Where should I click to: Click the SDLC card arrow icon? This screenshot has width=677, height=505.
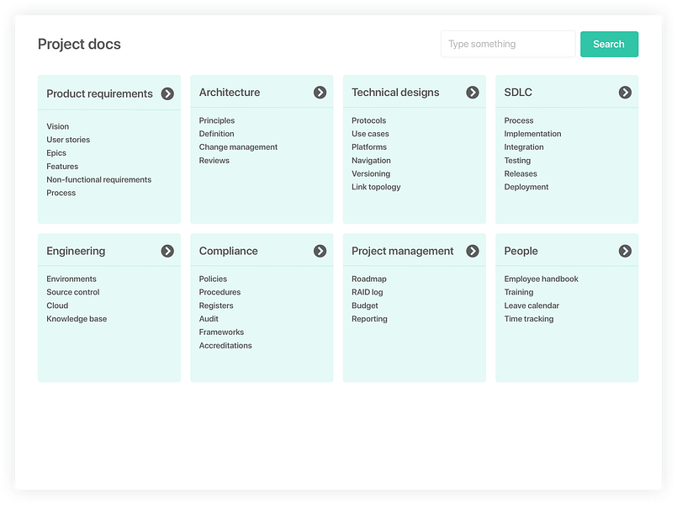625,93
